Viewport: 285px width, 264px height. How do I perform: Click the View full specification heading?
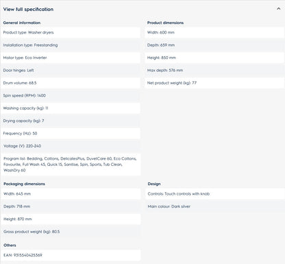[x=28, y=10]
